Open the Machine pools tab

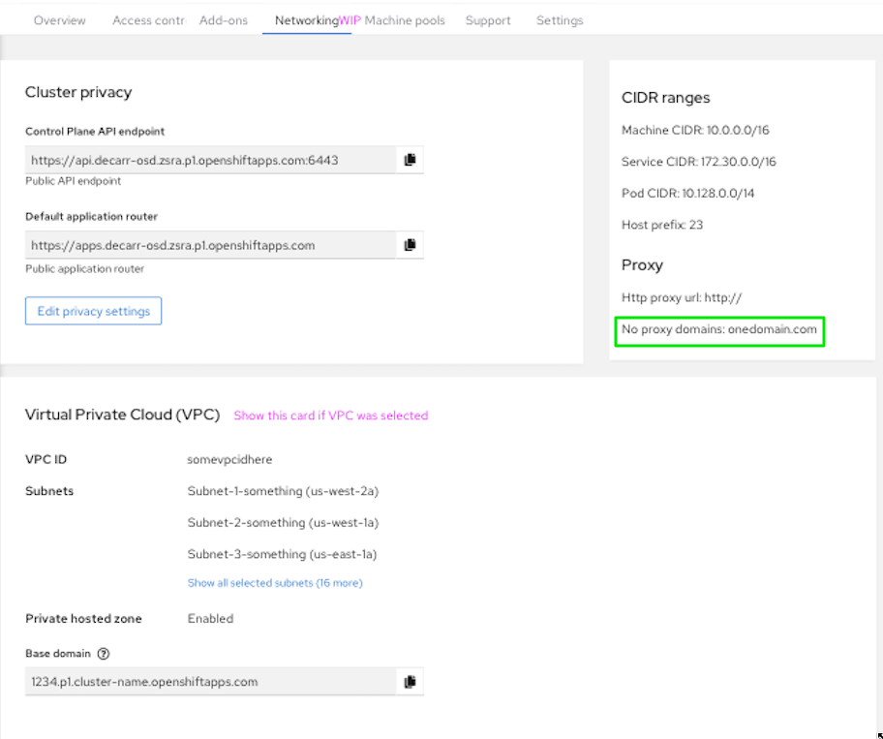pos(405,20)
